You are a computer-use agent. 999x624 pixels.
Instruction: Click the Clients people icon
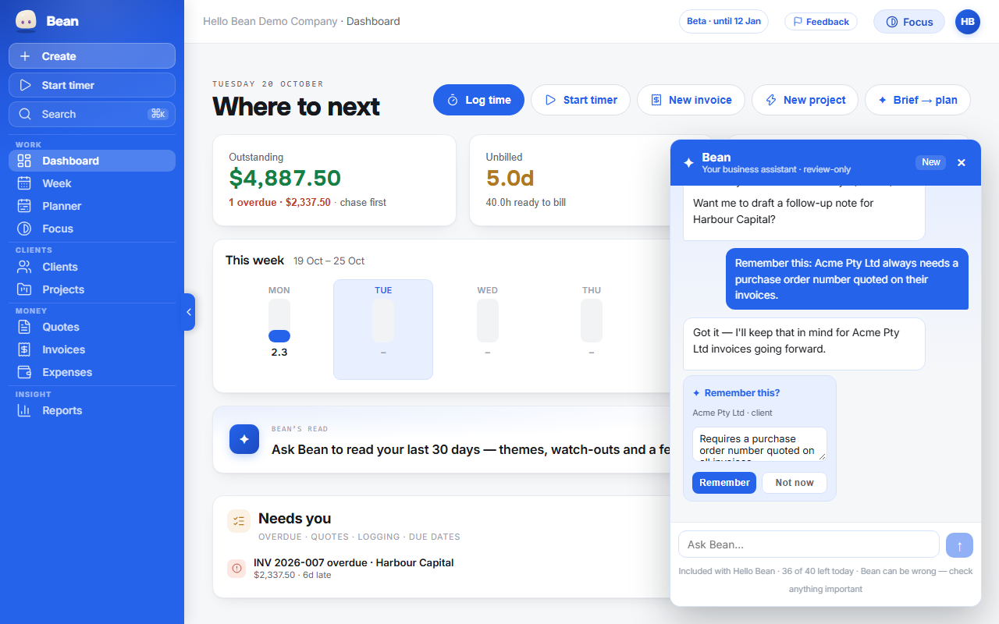tap(24, 267)
